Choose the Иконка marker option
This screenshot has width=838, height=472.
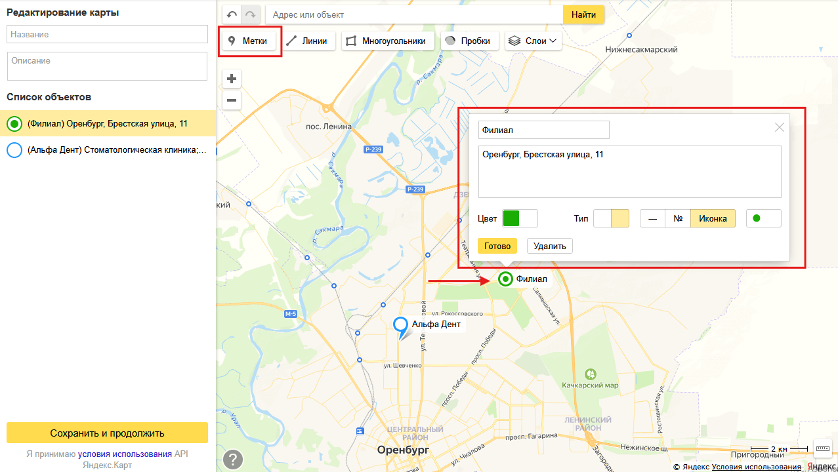point(713,218)
